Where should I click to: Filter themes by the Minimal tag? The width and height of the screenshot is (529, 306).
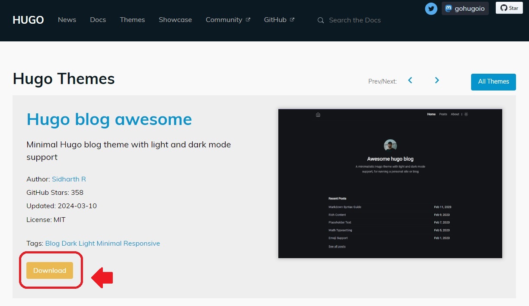[x=109, y=244]
